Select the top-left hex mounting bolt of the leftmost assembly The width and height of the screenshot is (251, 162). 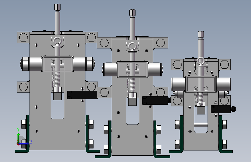23,37
